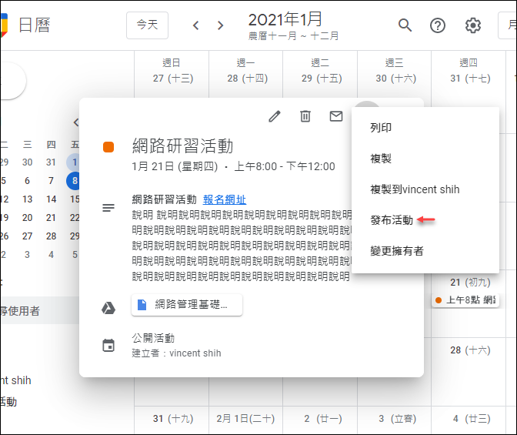Click 29 (十五) Tuesday date header

[322, 79]
